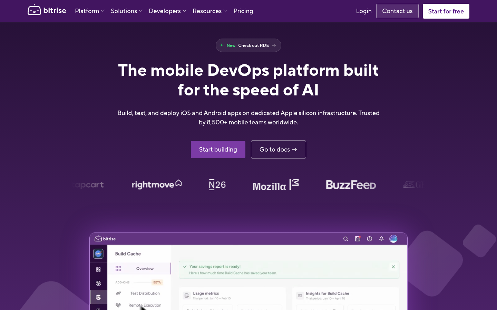Screen dimensions: 497x310
Task: Open the Pricing page
Action: pos(243,11)
